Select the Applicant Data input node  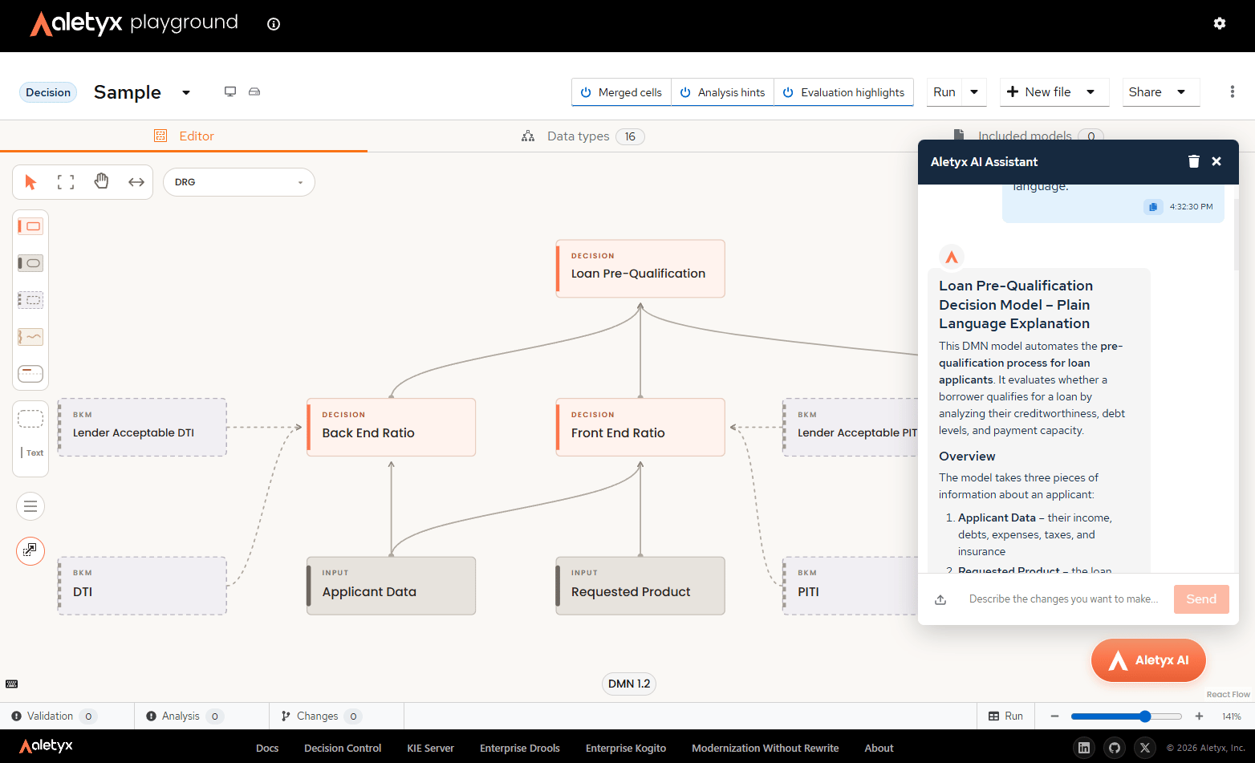[x=392, y=586]
